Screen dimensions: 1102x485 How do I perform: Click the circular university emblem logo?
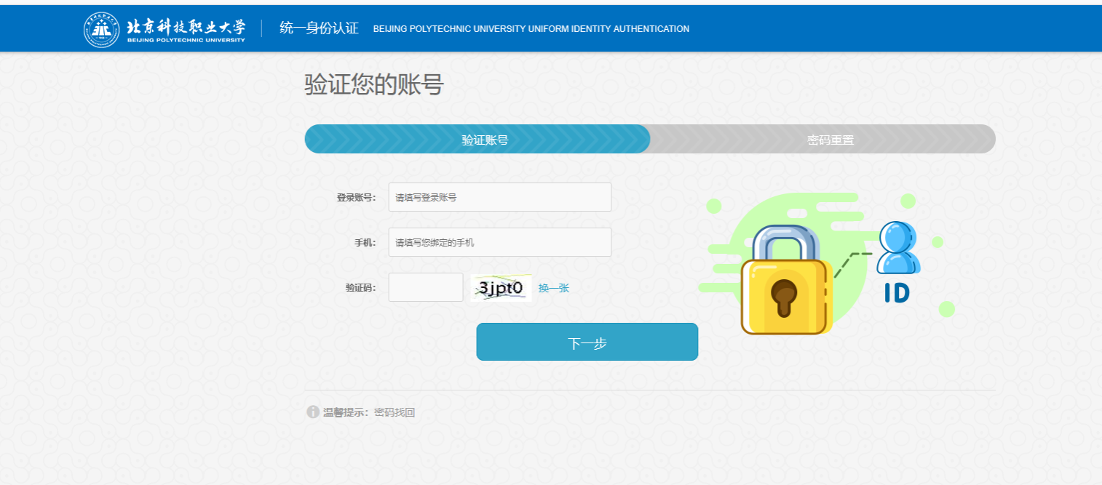(x=102, y=29)
